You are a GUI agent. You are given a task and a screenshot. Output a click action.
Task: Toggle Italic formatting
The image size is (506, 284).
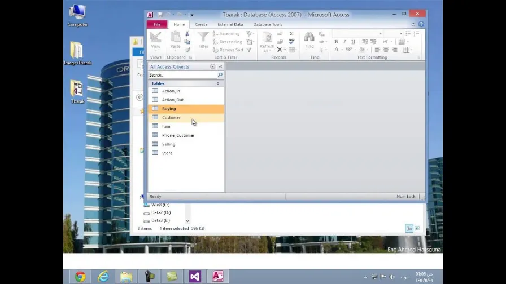tap(344, 42)
